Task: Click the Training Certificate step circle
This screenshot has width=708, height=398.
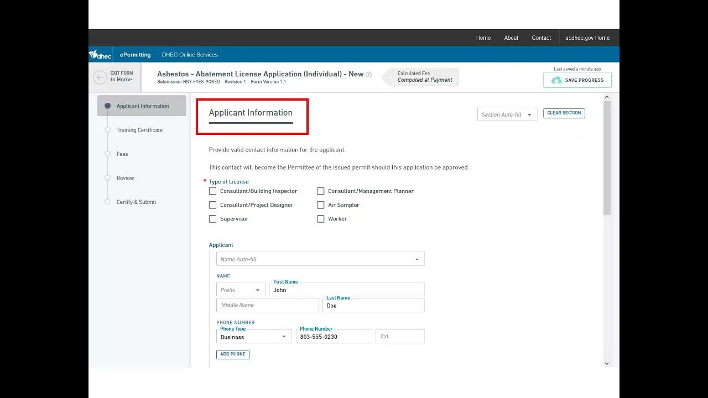Action: pos(107,130)
